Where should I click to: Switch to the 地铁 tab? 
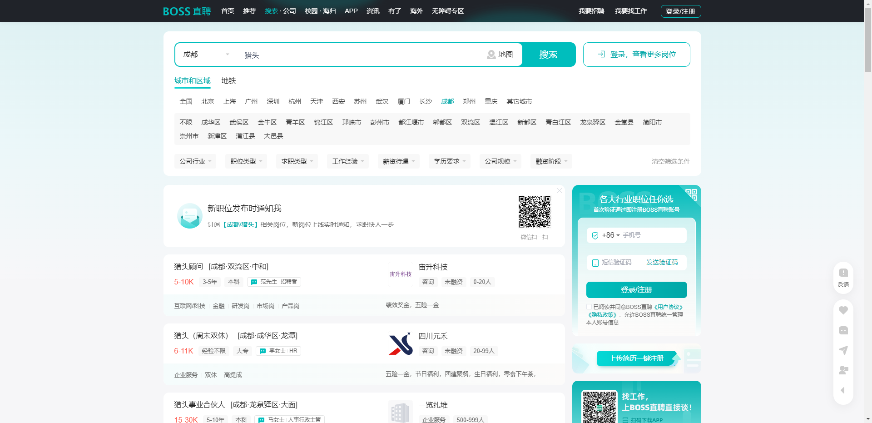pyautogui.click(x=228, y=81)
